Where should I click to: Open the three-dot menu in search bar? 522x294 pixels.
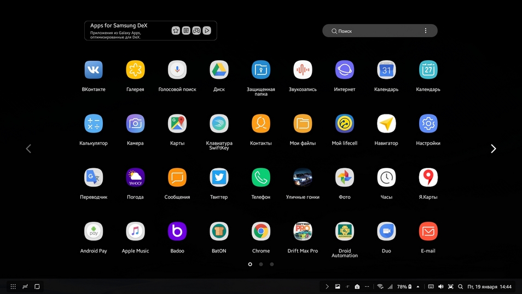(426, 31)
